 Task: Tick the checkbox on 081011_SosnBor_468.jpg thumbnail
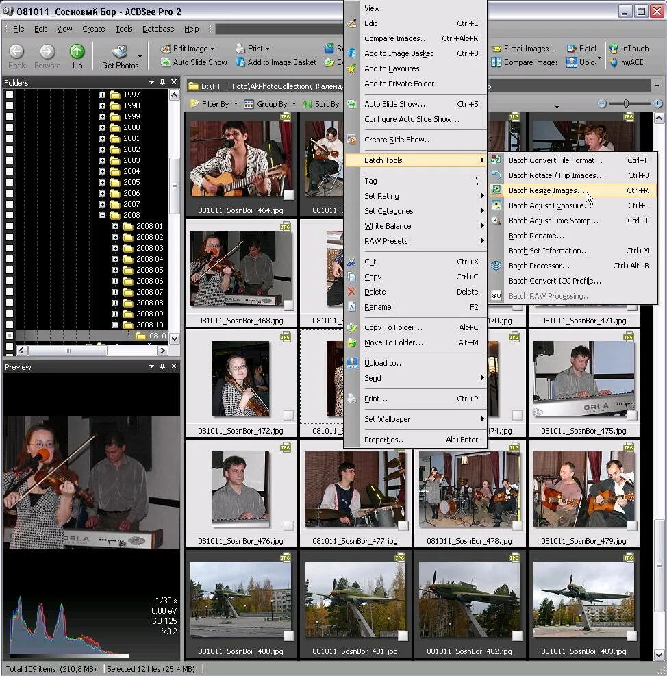(x=288, y=305)
